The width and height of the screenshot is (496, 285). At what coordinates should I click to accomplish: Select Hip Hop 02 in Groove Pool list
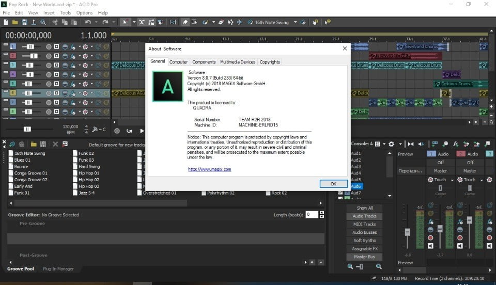coord(88,180)
